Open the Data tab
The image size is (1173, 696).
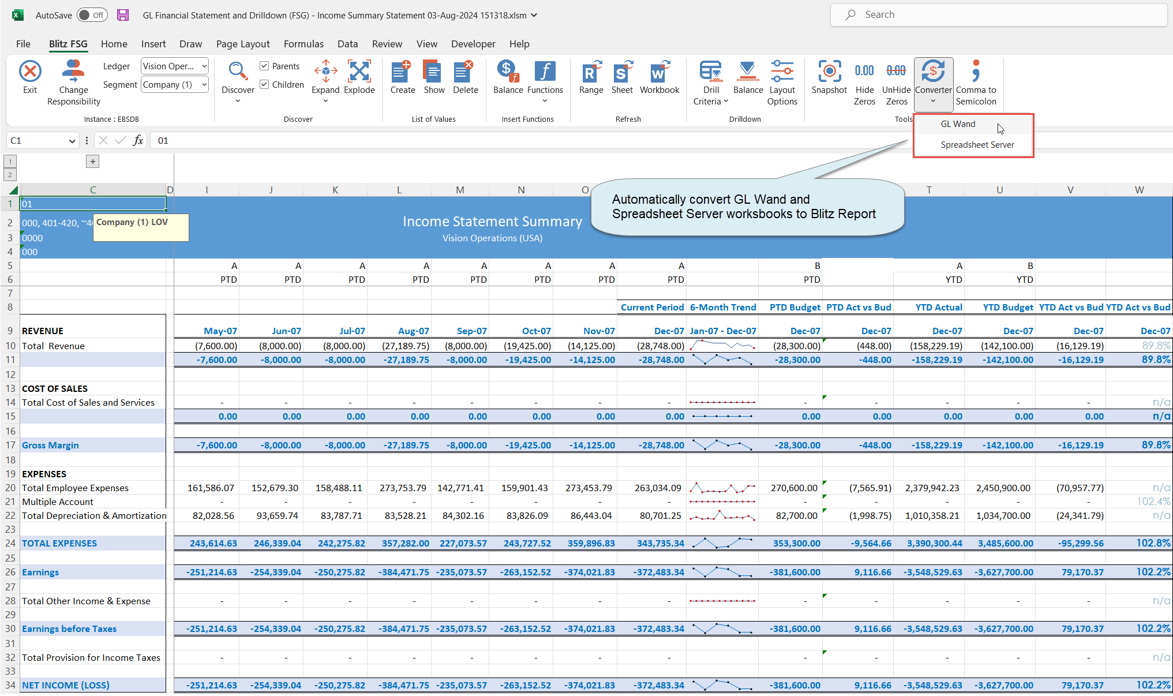click(347, 44)
